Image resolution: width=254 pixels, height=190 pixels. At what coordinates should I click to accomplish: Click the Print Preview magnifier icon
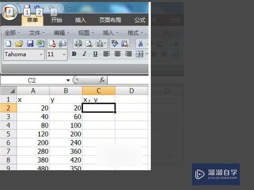[89, 44]
